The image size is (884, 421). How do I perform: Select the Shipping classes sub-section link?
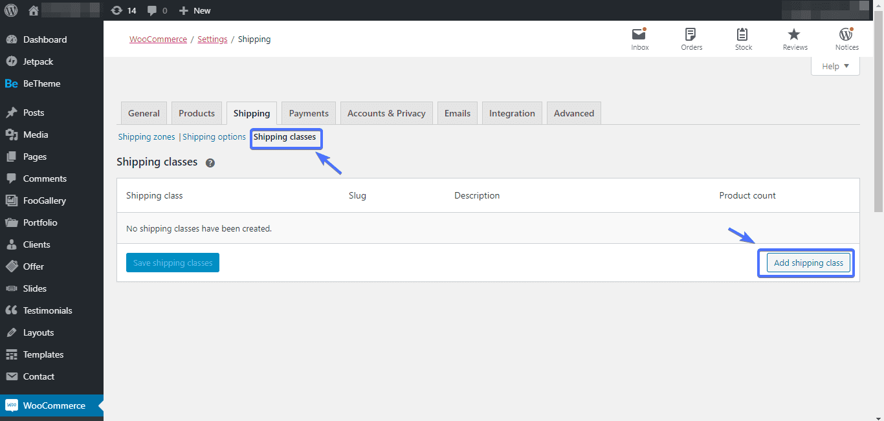(x=285, y=137)
